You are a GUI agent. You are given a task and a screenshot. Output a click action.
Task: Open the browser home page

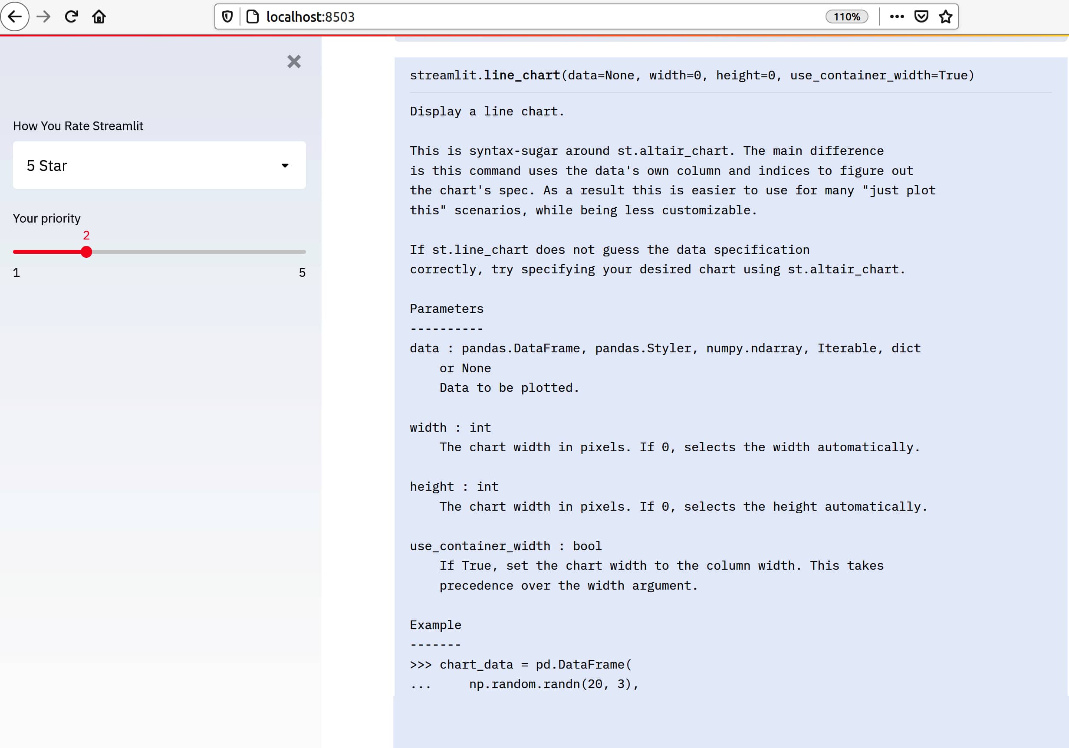coord(99,17)
